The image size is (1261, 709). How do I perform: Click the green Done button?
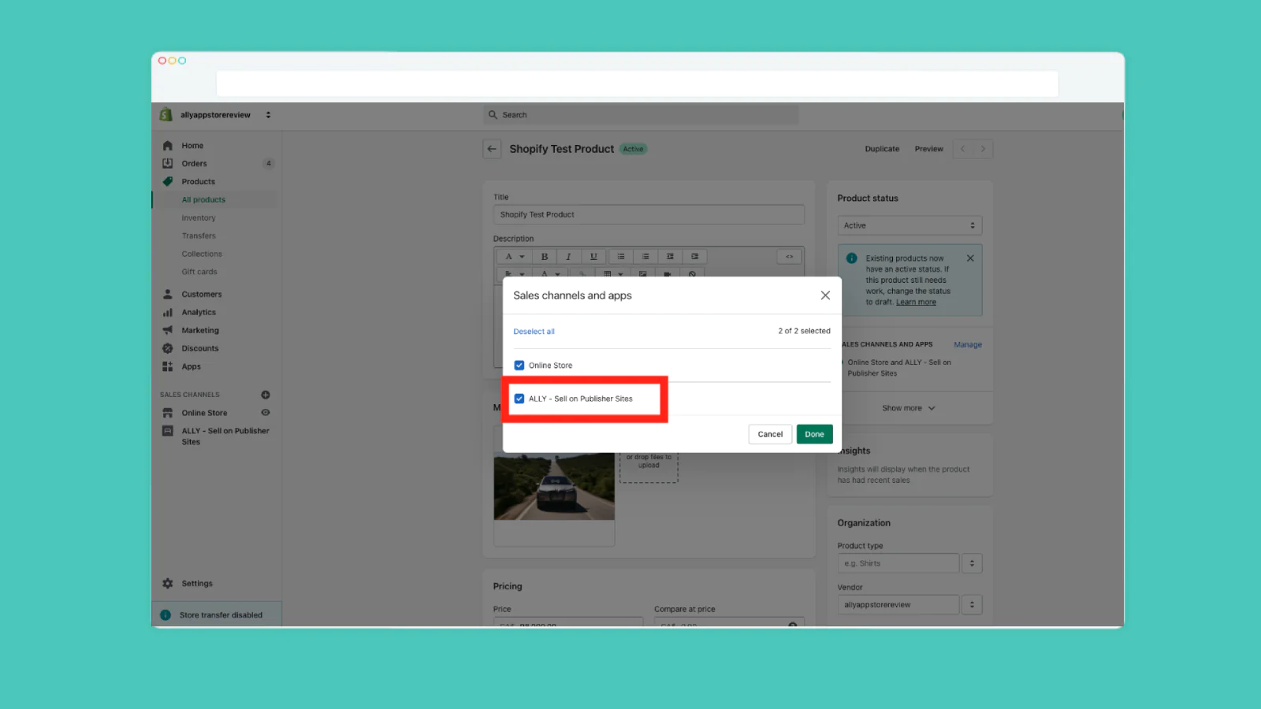click(x=814, y=434)
